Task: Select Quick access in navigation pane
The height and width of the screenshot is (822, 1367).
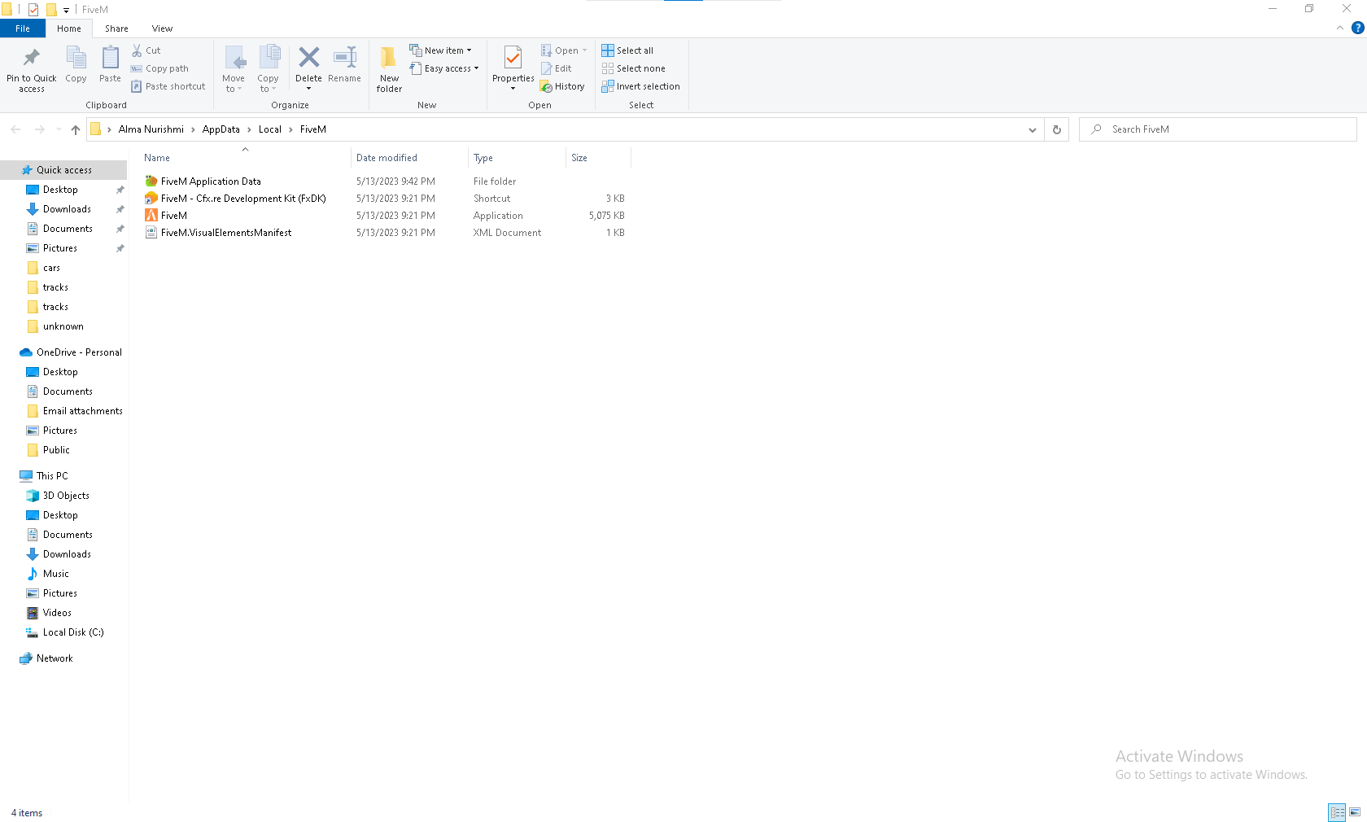Action: point(63,170)
